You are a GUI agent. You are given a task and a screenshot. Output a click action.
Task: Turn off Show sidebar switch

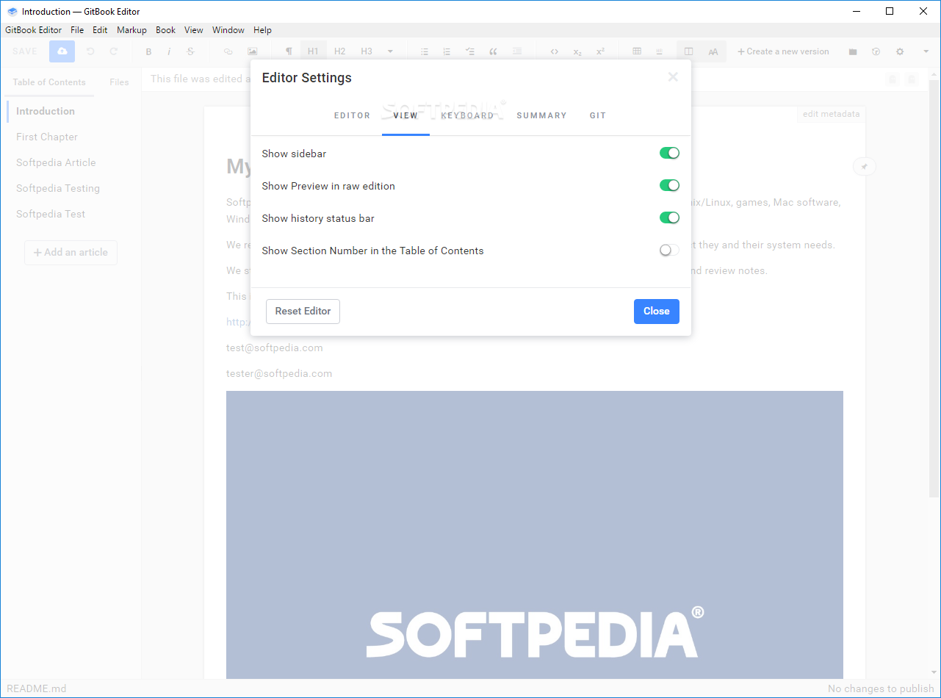coord(669,153)
